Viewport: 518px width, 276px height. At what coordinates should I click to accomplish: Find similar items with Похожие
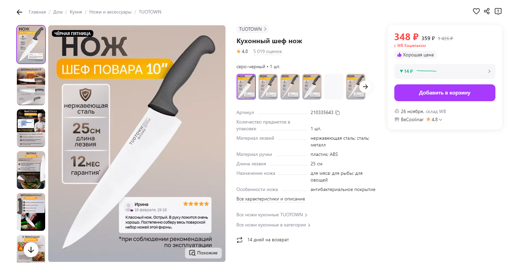click(203, 253)
